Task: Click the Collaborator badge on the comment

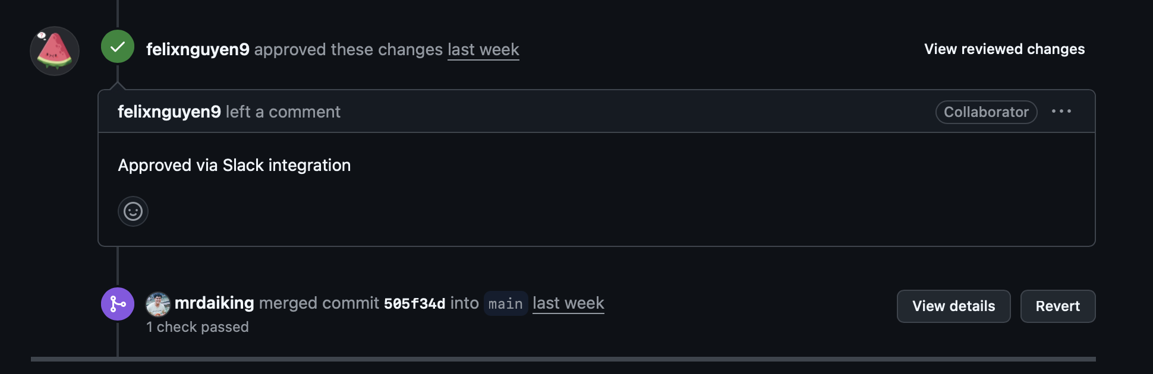Action: tap(985, 112)
